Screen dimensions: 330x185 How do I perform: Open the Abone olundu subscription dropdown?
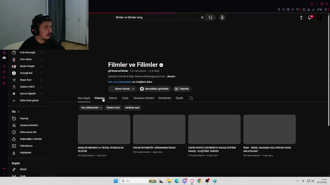[x=122, y=89]
